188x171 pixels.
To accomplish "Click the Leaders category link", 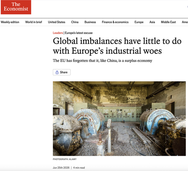I will (58, 33).
